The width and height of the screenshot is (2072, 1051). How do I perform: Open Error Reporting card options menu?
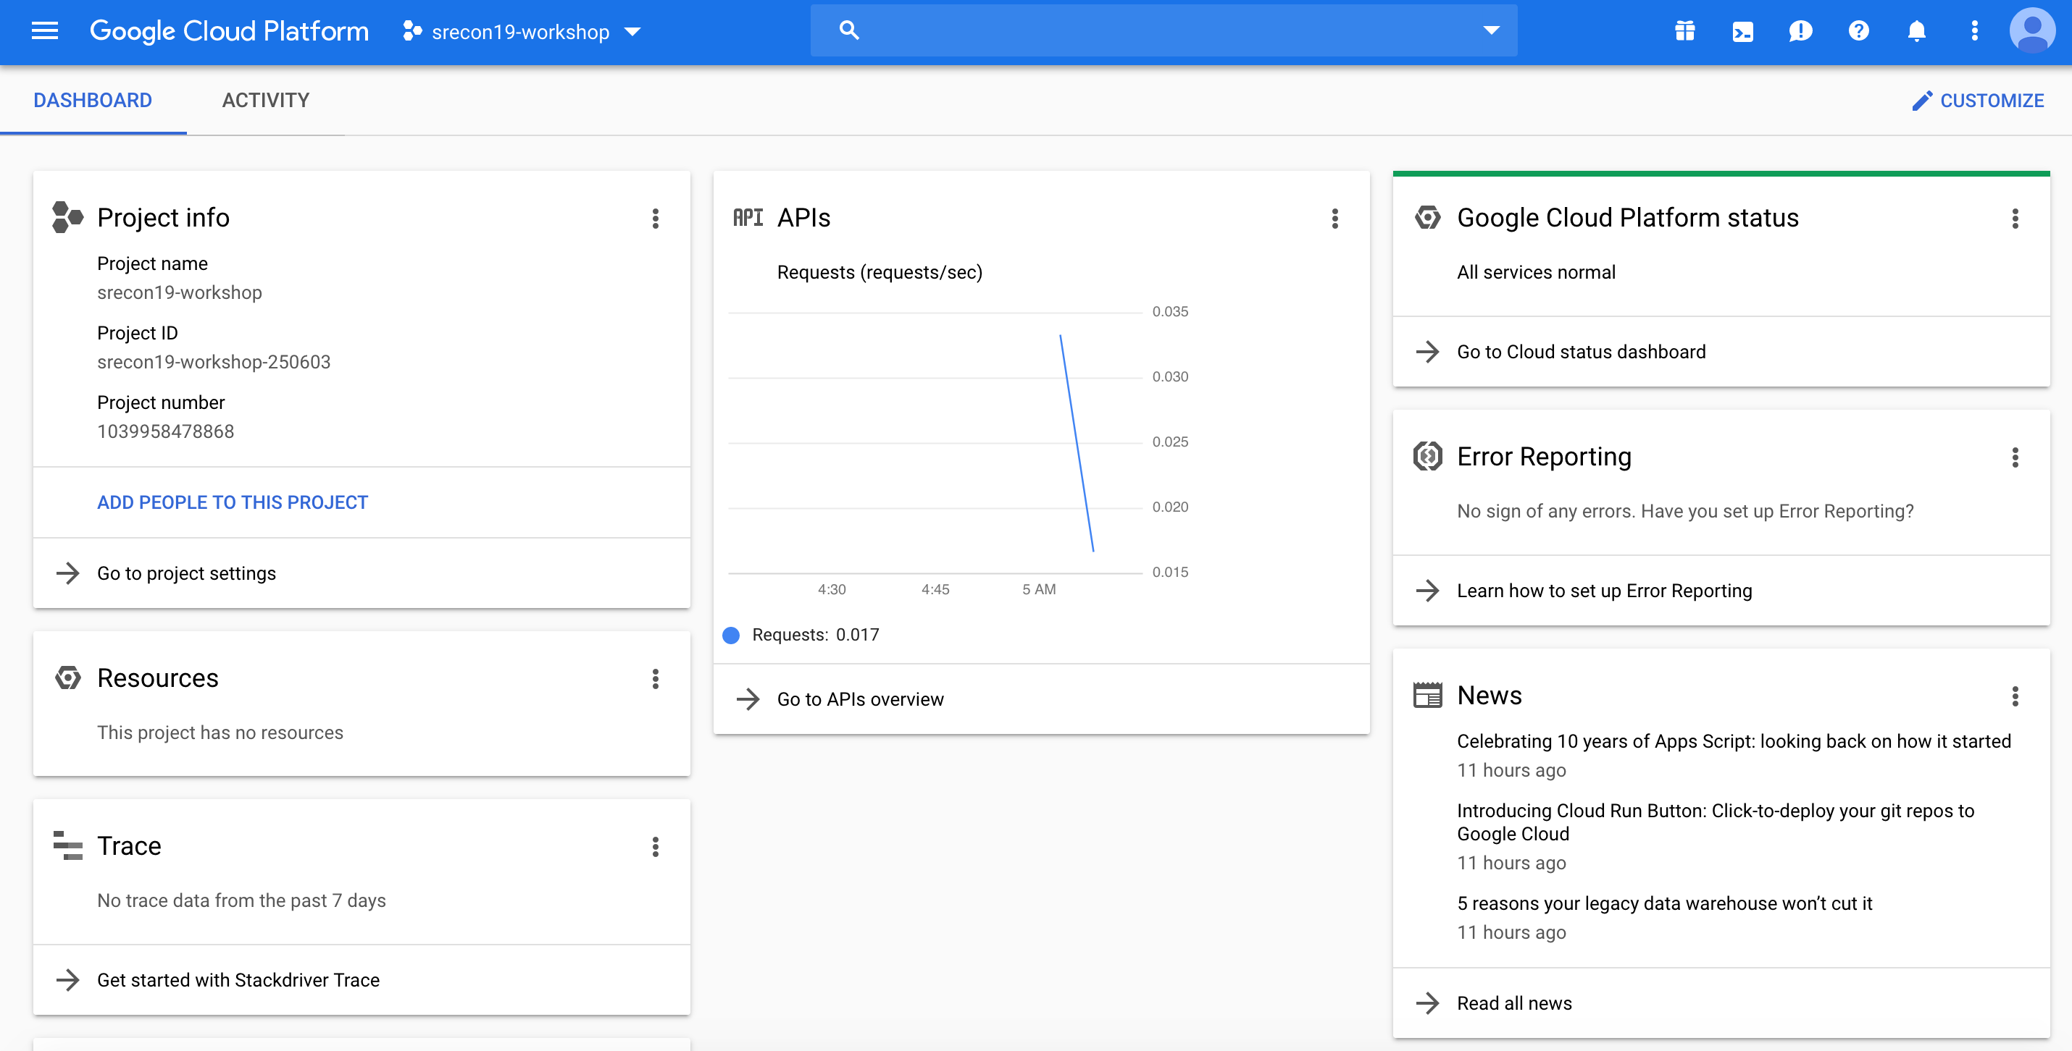pos(2015,457)
